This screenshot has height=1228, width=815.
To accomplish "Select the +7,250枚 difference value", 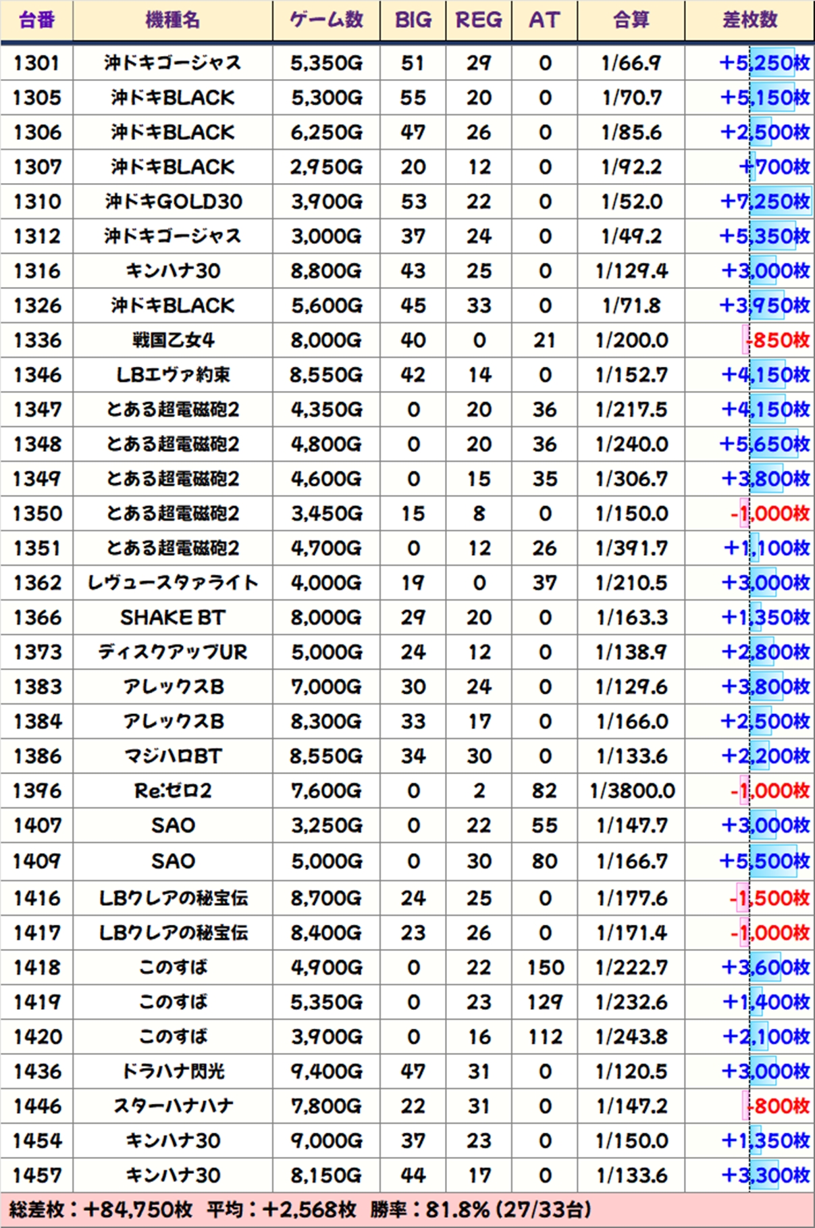I will (x=764, y=202).
